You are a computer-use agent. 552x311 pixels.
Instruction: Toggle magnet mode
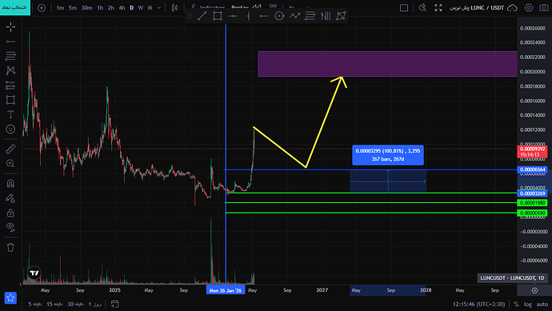tap(10, 183)
